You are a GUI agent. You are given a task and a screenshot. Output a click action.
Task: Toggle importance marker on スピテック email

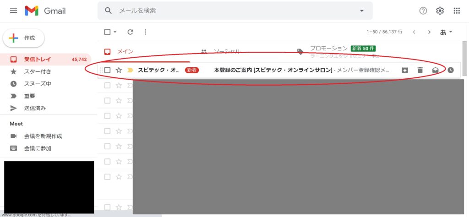[x=130, y=70]
